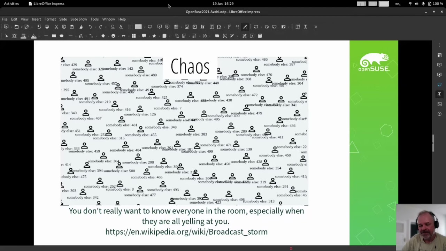
Task: Open the Slide Show menu
Action: (x=78, y=19)
